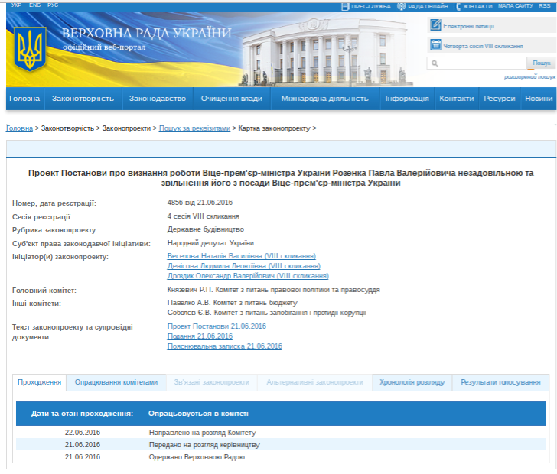Follow the Головна breadcrumb link
Viewport: 557px width, 474px height.
[x=20, y=128]
